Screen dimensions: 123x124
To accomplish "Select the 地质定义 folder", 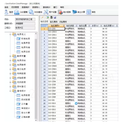I will pos(21,34).
